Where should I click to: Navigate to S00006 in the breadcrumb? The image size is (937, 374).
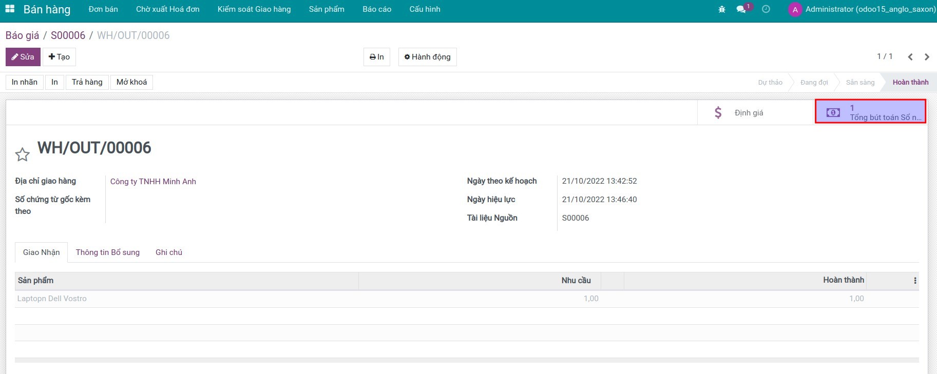point(68,35)
